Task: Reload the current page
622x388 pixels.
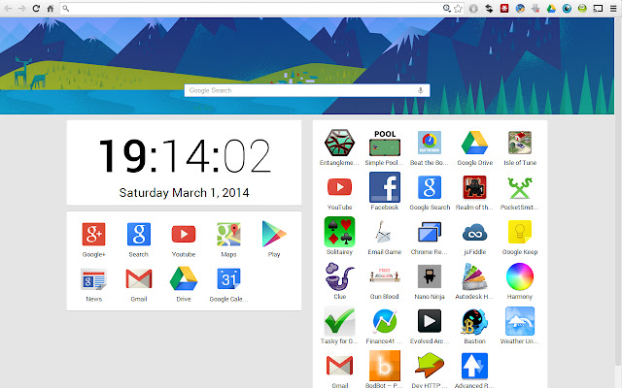Action: [x=36, y=9]
